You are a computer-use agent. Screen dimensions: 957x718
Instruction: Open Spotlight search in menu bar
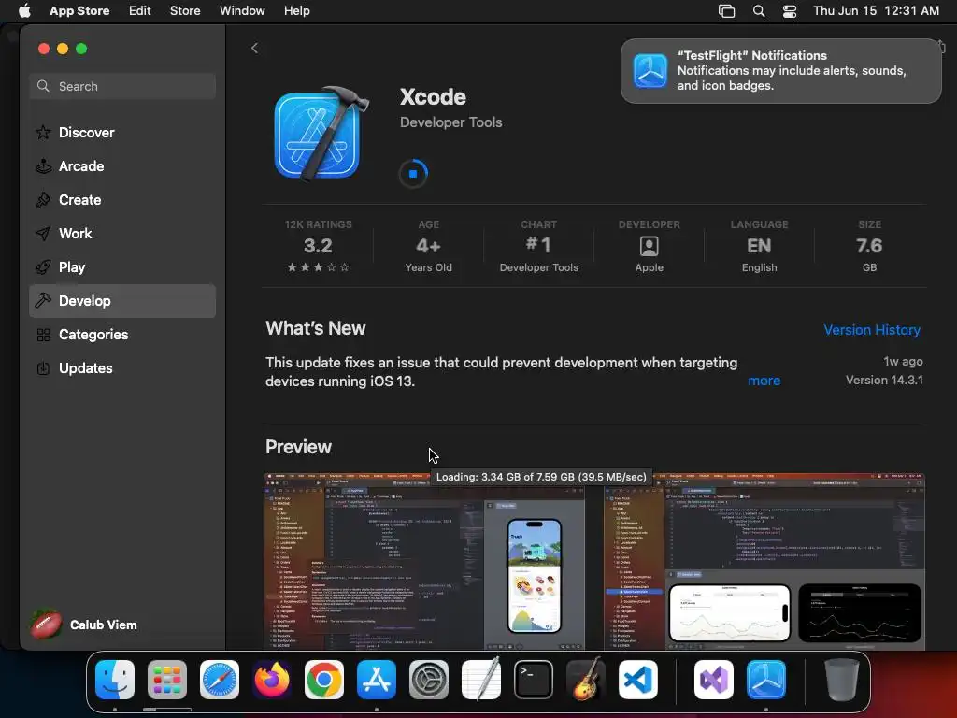(759, 11)
